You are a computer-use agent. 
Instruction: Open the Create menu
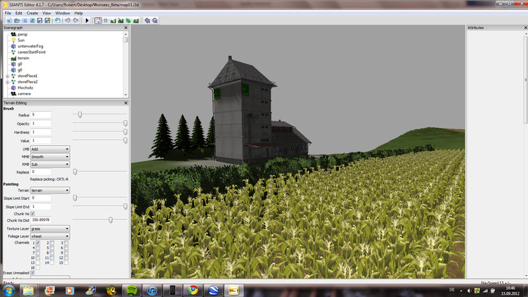pyautogui.click(x=32, y=13)
